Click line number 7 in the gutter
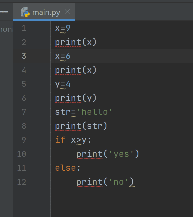Screen dimensions: 193x217 coord(24,112)
